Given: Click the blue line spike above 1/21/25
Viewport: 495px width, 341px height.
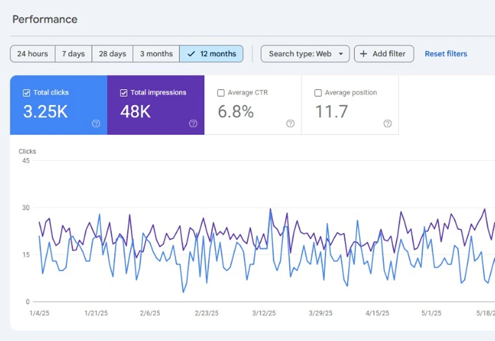Looking at the screenshot, I should 99,215.
